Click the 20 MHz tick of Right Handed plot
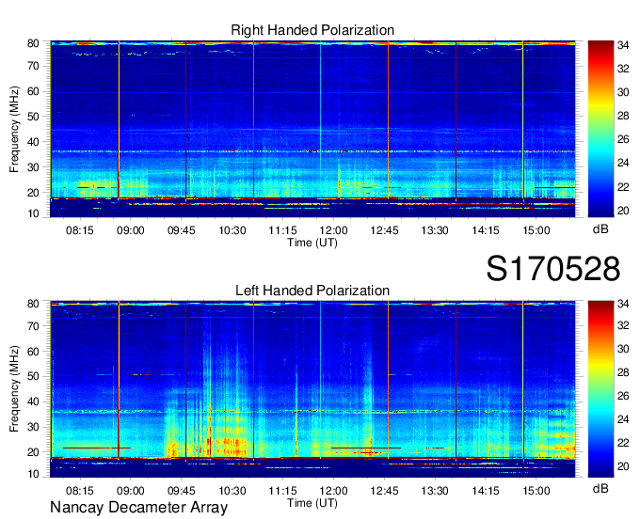Screen dimensions: 640x519 [x=33, y=193]
